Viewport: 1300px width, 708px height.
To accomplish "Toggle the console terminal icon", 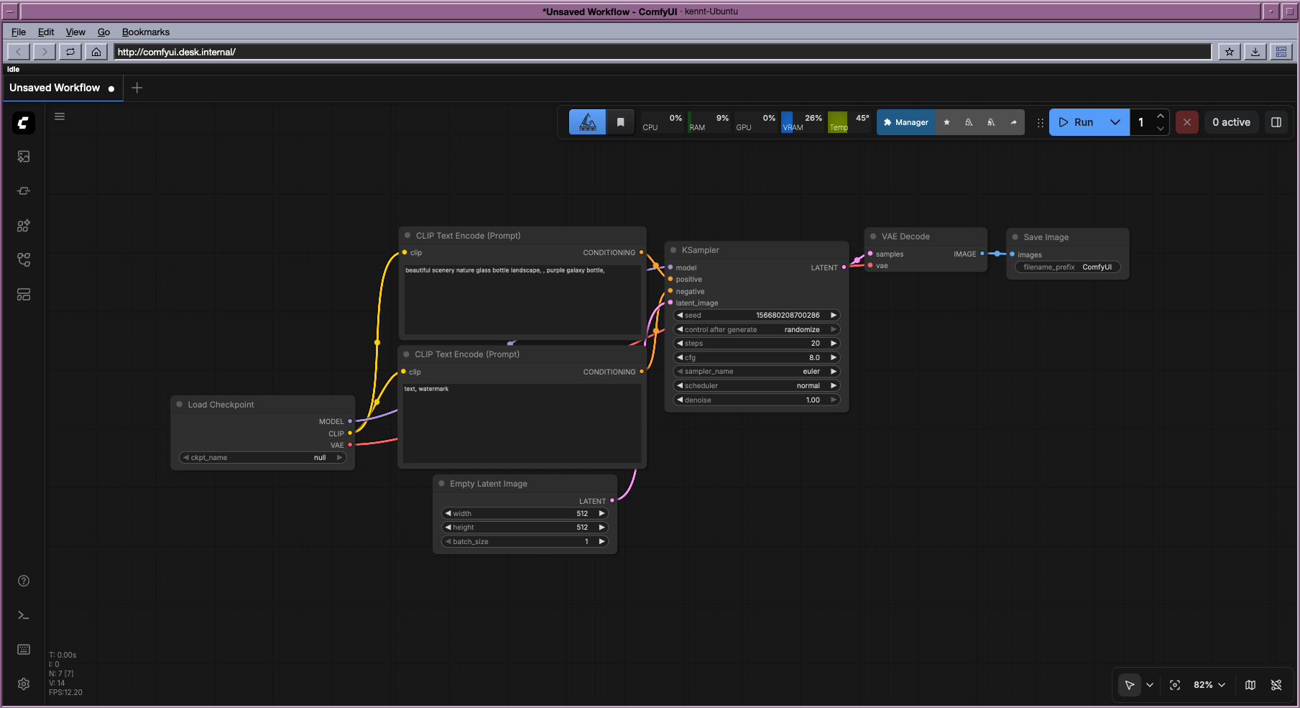I will [x=24, y=615].
